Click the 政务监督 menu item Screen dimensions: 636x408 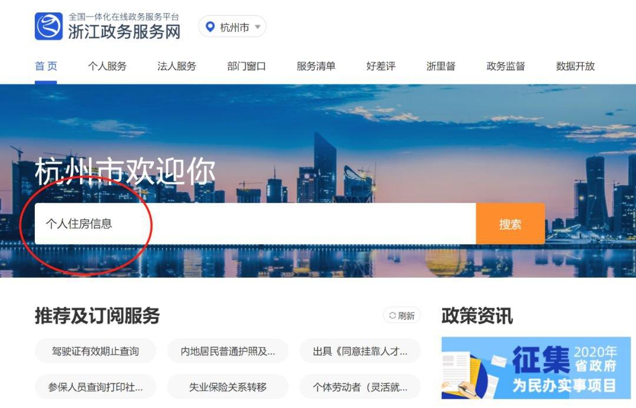tap(506, 66)
